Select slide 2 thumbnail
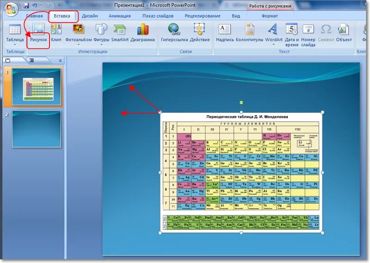The width and height of the screenshot is (370, 263). click(37, 129)
